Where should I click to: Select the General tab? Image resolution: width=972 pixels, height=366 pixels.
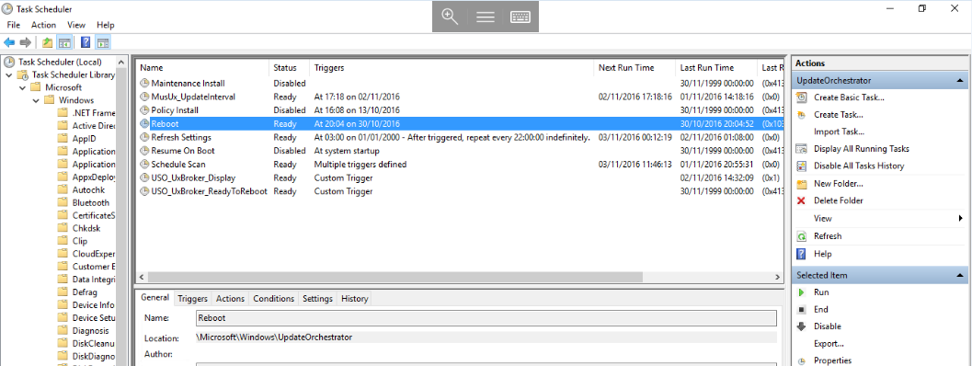coord(155,298)
